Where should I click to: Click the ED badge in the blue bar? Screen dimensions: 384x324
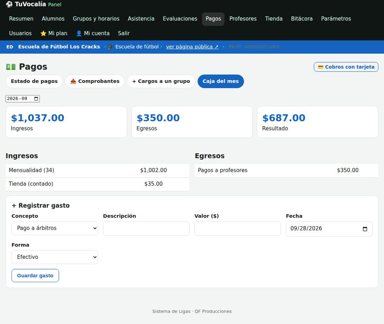(x=10, y=47)
